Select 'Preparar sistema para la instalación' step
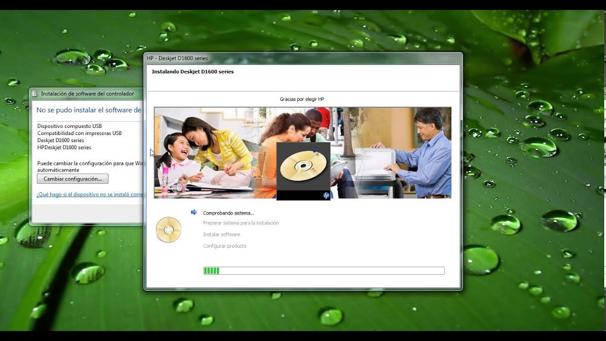 [241, 223]
